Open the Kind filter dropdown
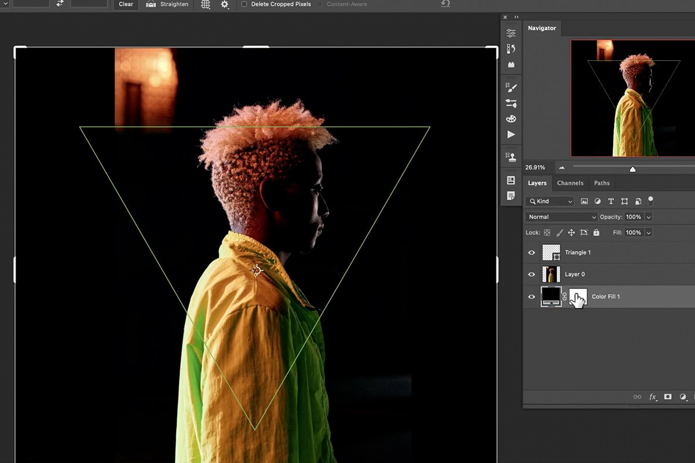 [550, 201]
